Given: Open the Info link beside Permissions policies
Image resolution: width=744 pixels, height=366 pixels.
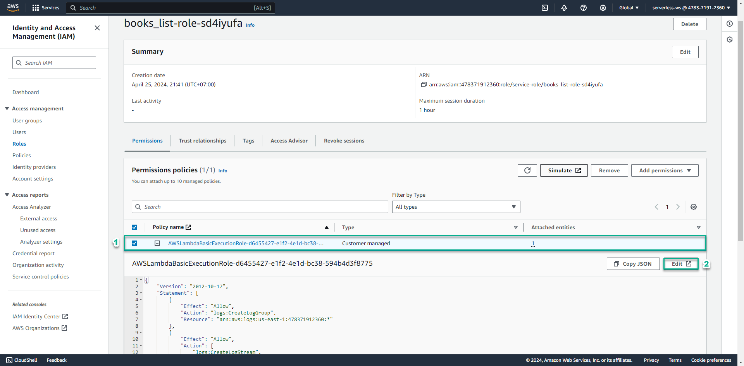Looking at the screenshot, I should pyautogui.click(x=223, y=171).
